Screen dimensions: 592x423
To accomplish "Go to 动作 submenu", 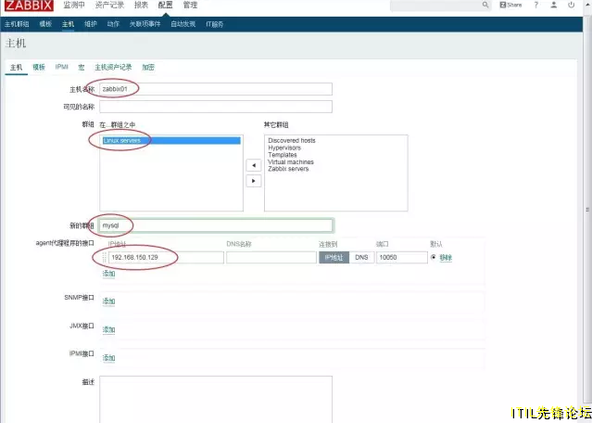I will point(113,24).
